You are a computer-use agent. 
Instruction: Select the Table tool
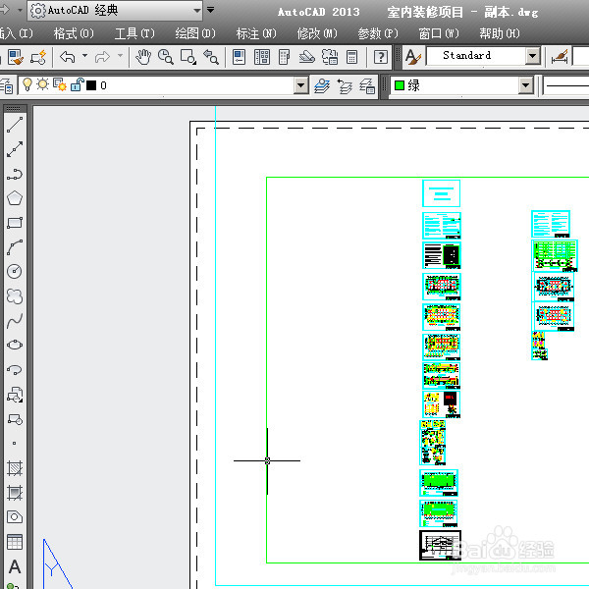tap(15, 542)
